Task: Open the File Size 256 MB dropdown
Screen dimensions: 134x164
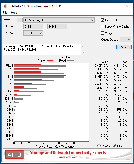Action: (x=33, y=33)
